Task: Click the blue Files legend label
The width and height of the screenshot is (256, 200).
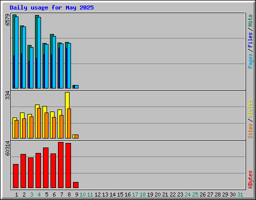Action: tap(250, 39)
